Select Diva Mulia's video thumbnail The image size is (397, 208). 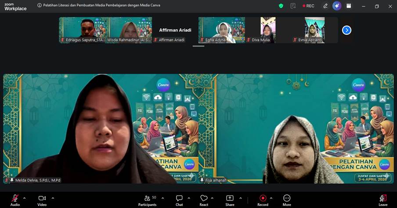(268, 30)
